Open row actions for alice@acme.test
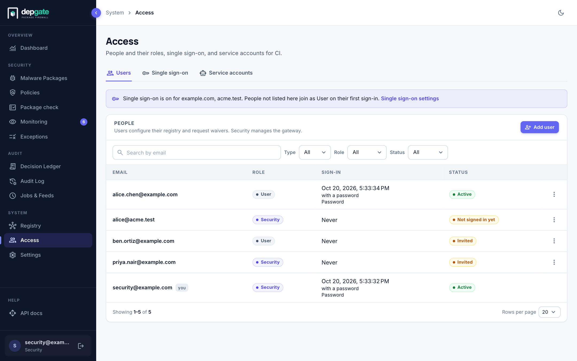The height and width of the screenshot is (361, 577). 554,220
